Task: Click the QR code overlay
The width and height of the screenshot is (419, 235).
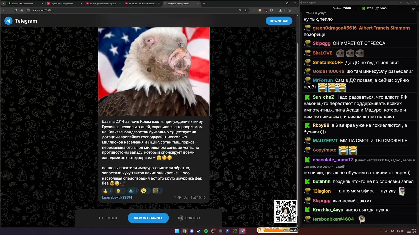Action: 285,211
